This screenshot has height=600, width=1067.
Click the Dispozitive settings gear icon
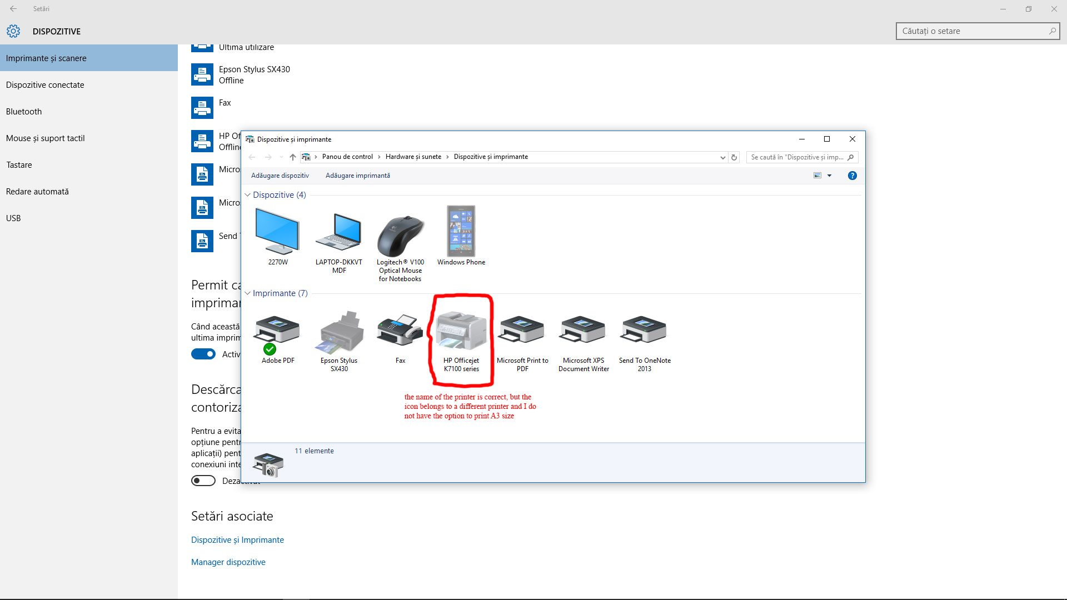(13, 31)
